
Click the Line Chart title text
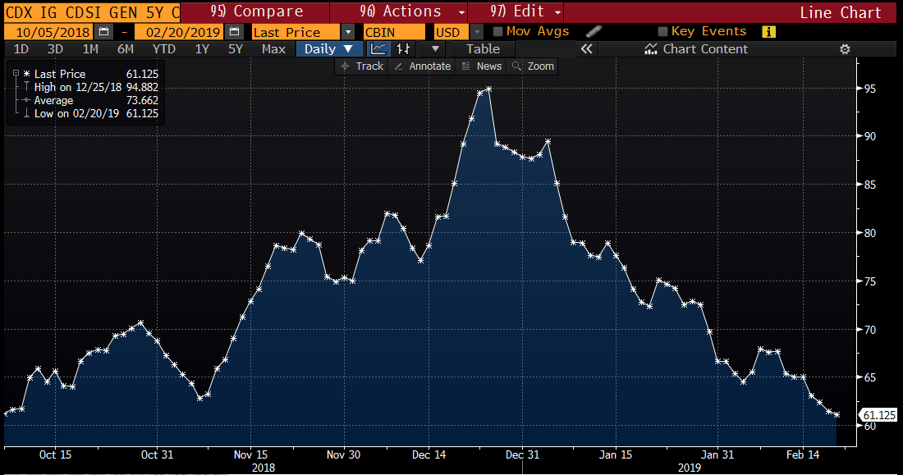pos(841,12)
